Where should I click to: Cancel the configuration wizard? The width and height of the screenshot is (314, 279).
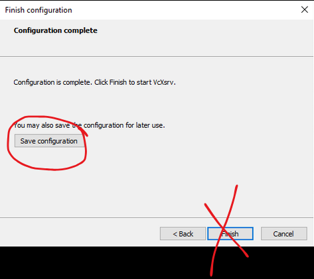[284, 233]
